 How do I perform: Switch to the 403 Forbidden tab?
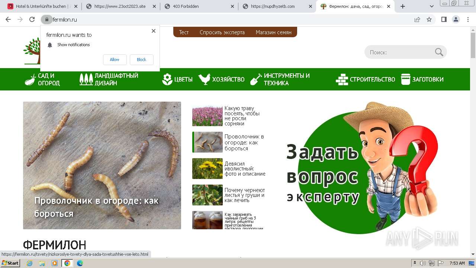199,6
